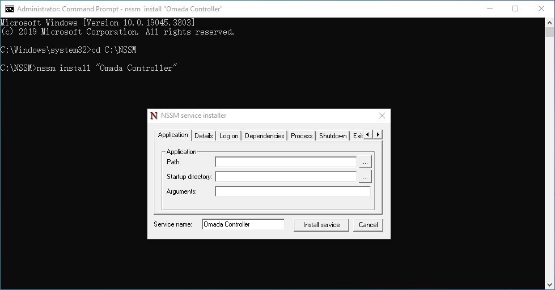Click Install service button

(x=321, y=225)
